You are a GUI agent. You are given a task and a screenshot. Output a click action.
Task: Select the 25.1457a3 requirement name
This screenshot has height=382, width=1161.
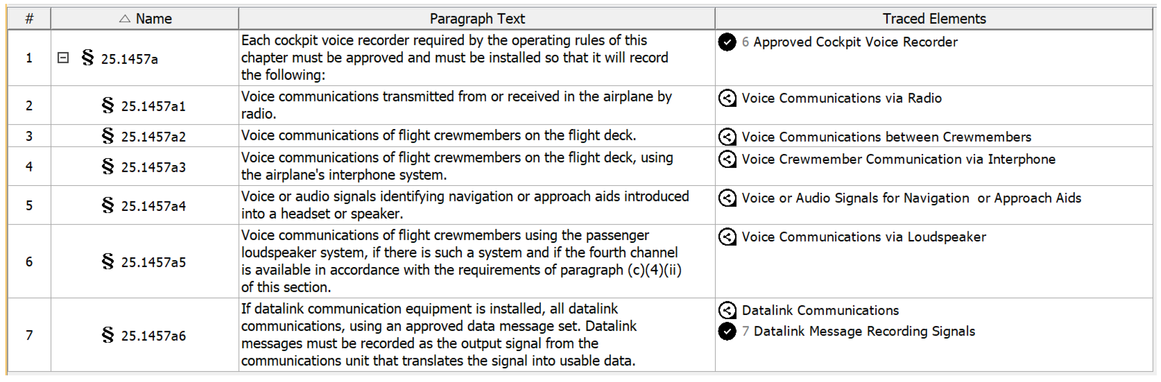(153, 167)
